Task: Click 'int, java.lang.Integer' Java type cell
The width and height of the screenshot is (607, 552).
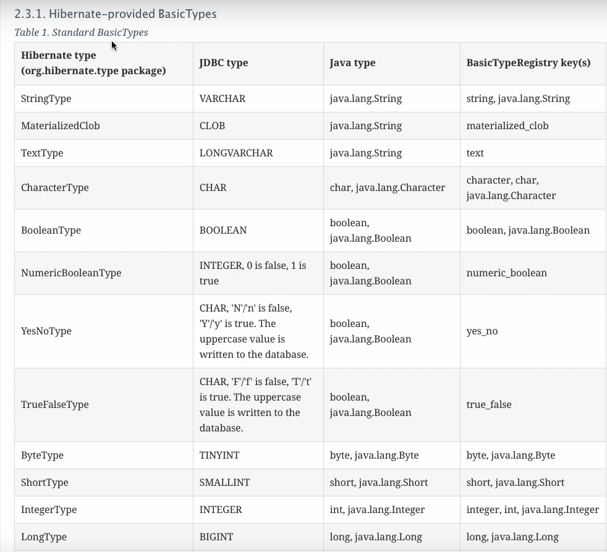Action: click(x=392, y=509)
